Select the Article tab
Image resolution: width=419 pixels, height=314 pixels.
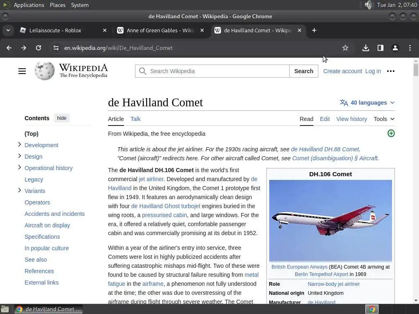116,119
